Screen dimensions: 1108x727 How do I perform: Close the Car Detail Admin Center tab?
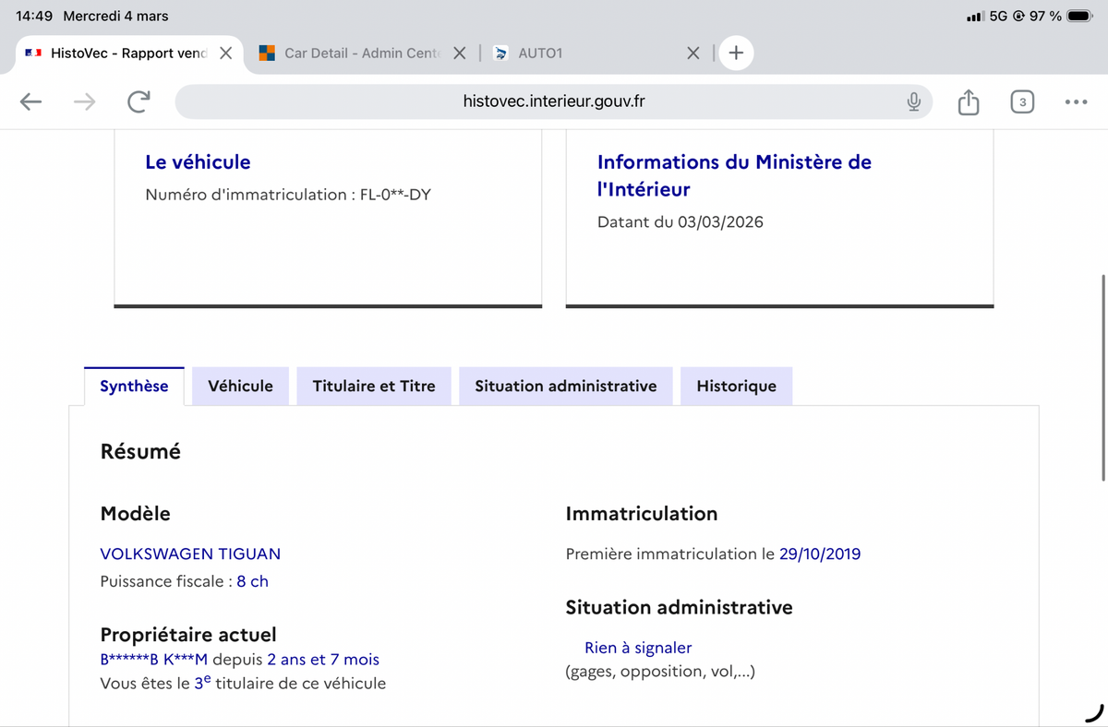460,53
